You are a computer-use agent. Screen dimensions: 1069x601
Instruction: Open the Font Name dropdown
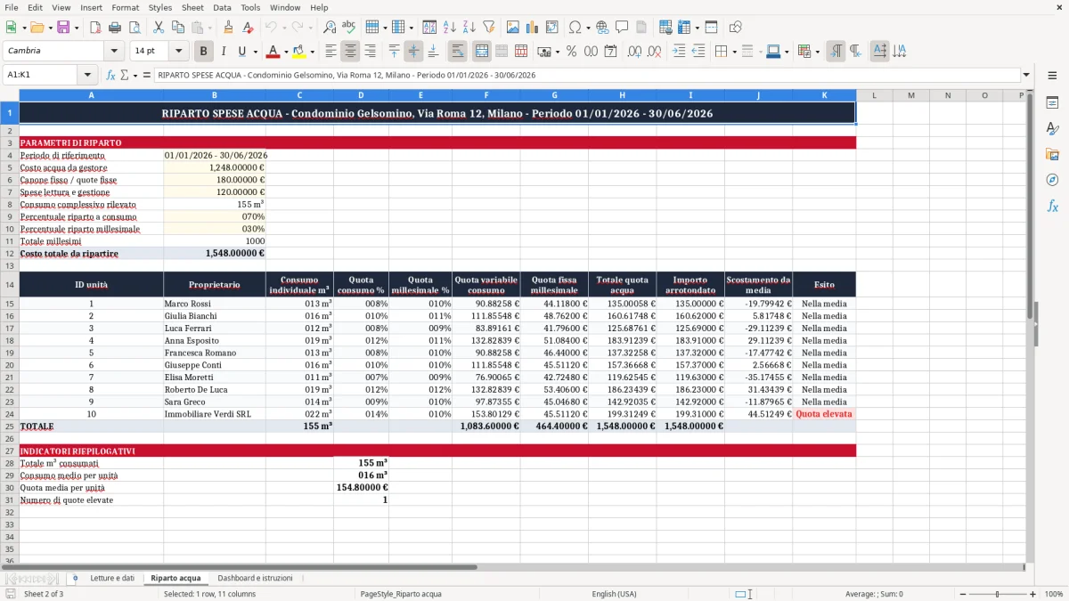(113, 52)
